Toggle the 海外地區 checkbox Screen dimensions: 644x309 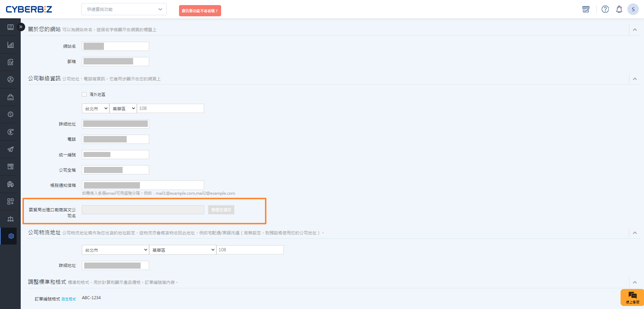pos(84,94)
